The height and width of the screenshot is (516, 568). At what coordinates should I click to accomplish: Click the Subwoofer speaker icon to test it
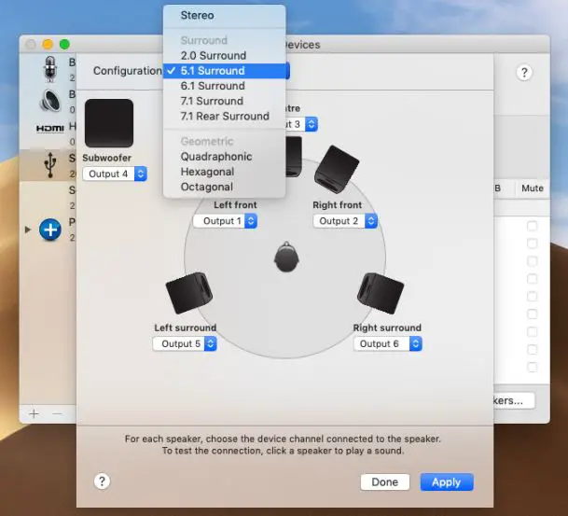(109, 123)
